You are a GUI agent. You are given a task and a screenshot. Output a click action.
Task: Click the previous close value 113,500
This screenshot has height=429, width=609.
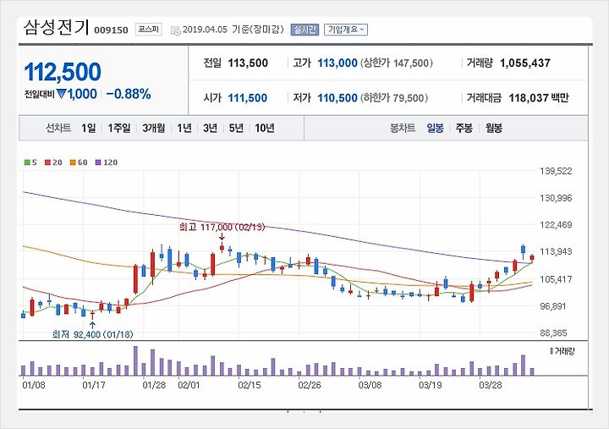coord(248,63)
